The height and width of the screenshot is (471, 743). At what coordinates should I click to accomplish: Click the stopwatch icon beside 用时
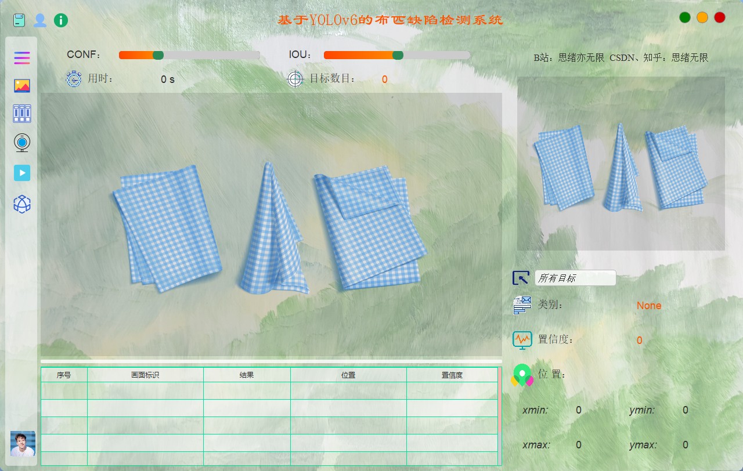pos(74,79)
